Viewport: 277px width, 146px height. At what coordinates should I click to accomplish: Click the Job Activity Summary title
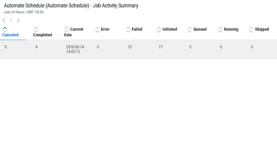click(x=71, y=6)
